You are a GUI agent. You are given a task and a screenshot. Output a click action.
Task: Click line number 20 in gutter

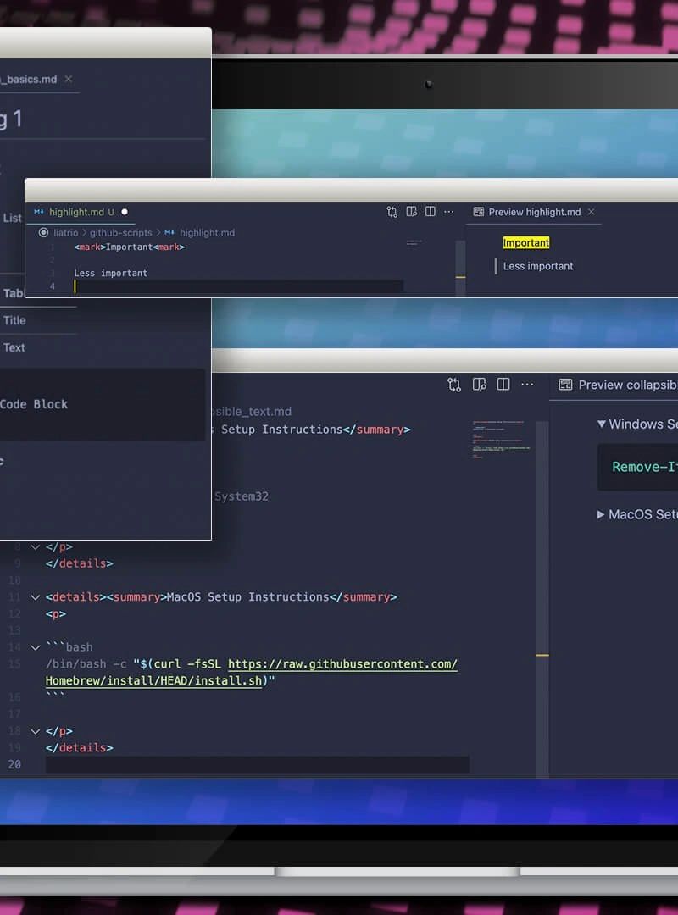14,764
